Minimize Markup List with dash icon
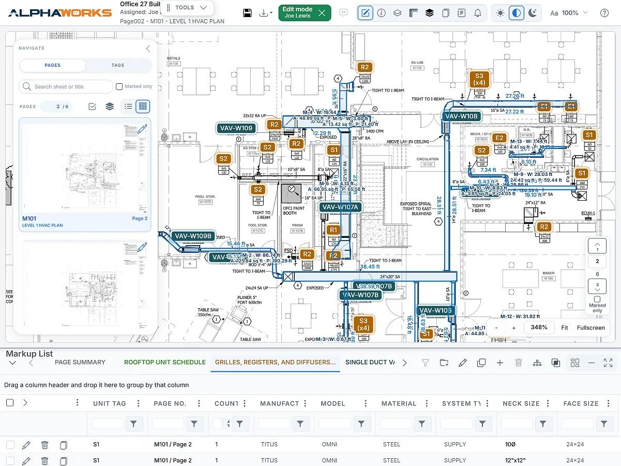Viewport: 621px width, 466px height. pos(592,363)
